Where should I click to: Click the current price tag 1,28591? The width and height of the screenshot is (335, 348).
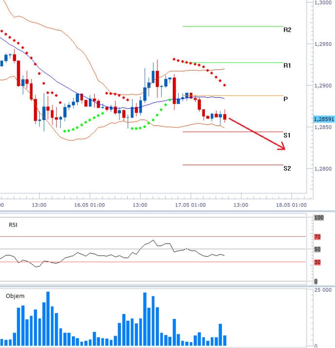coord(324,119)
